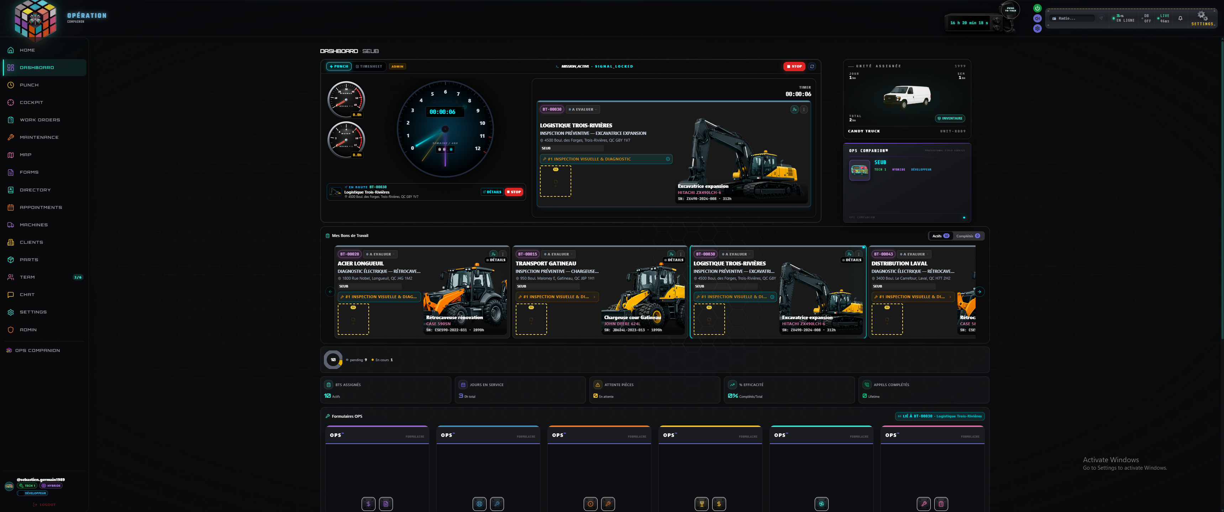
Task: Click assign-user icon on main BT-00030 card
Action: coord(794,109)
